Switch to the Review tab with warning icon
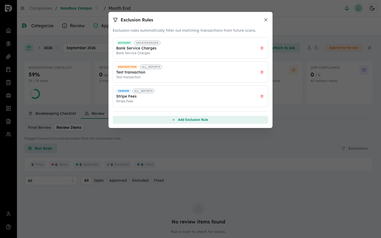 point(94,113)
